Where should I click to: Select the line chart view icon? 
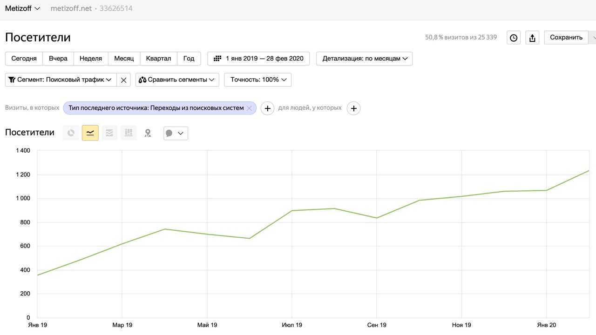click(x=90, y=133)
